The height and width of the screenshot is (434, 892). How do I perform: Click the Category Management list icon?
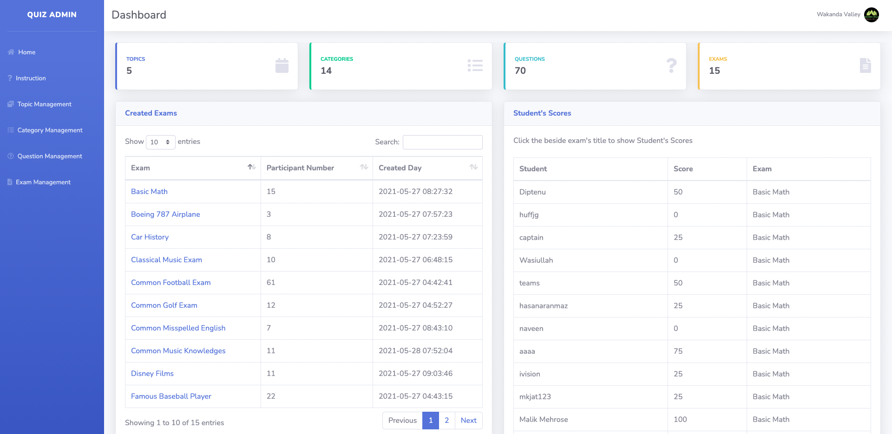tap(11, 130)
